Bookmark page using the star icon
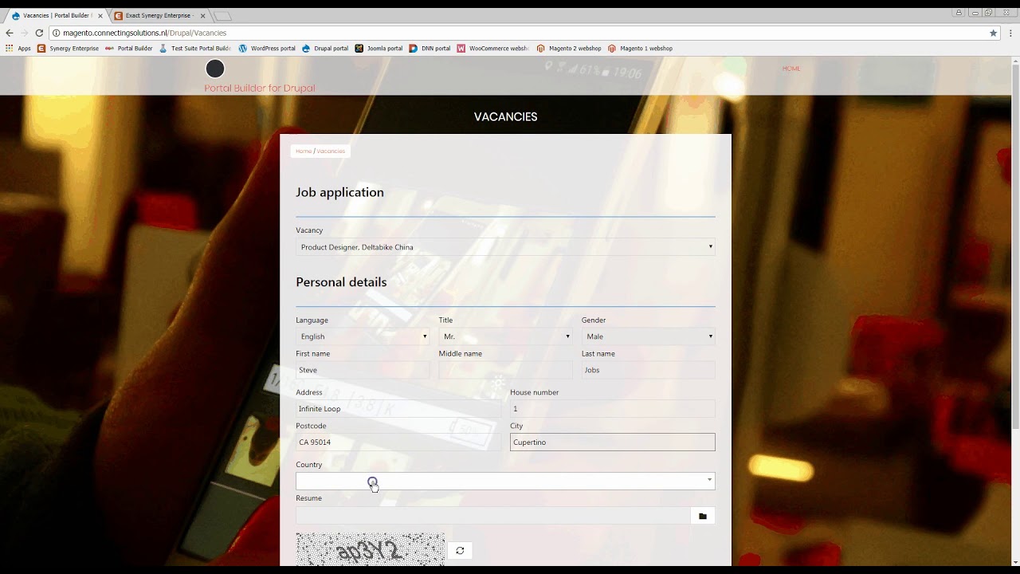Image resolution: width=1020 pixels, height=574 pixels. click(993, 33)
